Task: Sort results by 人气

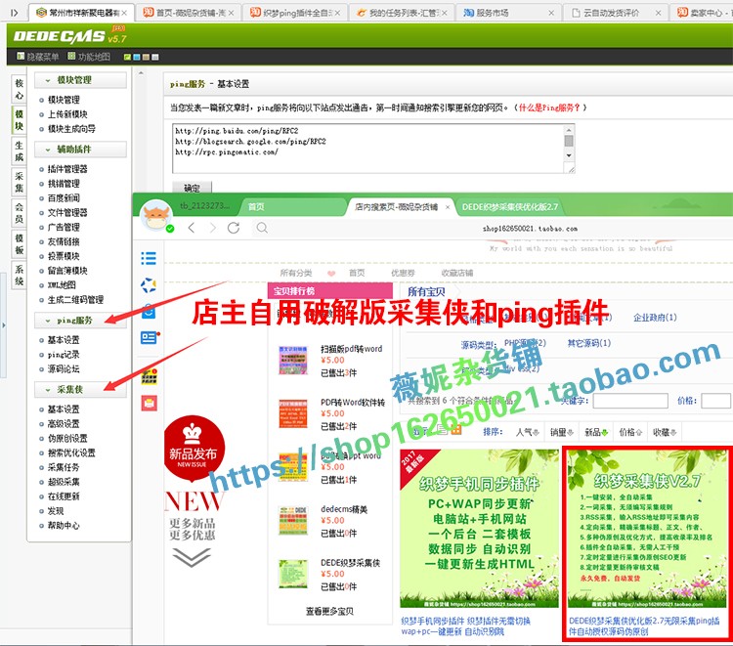Action: tap(528, 432)
